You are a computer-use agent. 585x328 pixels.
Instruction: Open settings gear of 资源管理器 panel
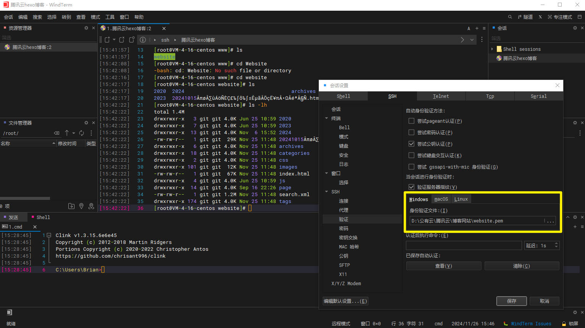[x=86, y=28]
